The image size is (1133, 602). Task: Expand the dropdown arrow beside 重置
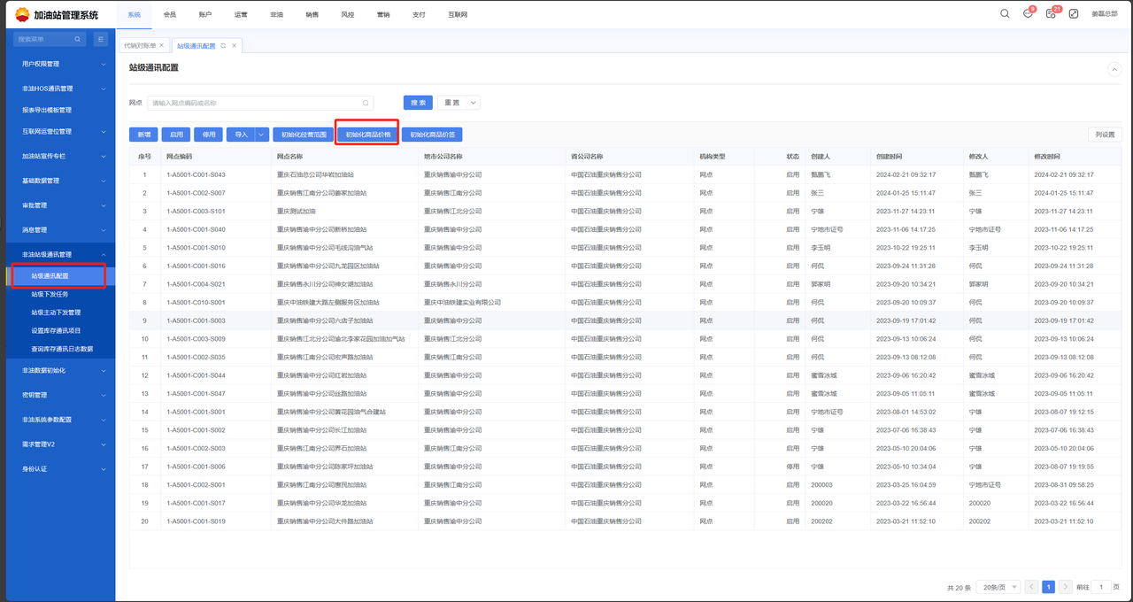(474, 103)
